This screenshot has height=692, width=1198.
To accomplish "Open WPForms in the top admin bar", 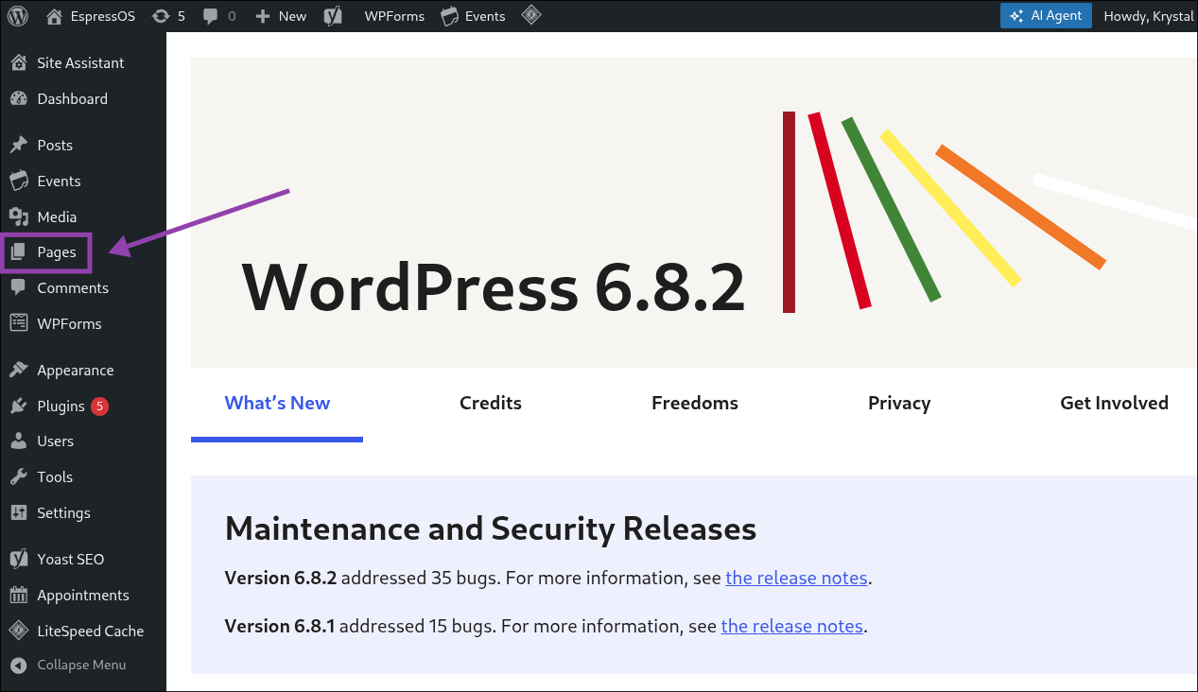I will (x=394, y=16).
